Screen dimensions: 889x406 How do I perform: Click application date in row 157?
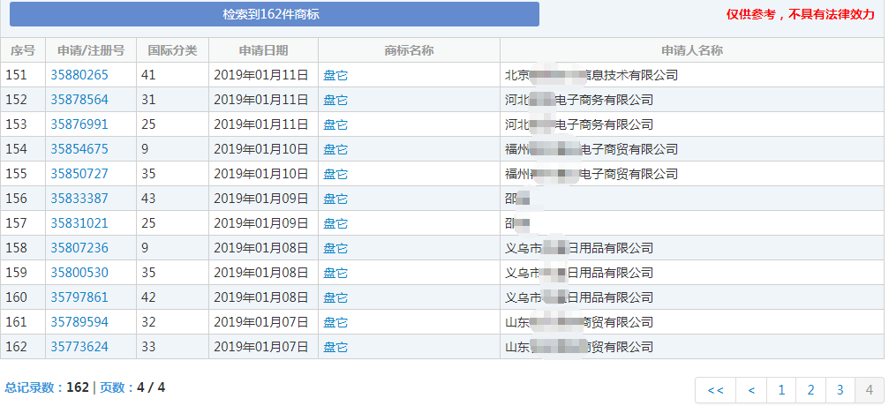tap(260, 222)
